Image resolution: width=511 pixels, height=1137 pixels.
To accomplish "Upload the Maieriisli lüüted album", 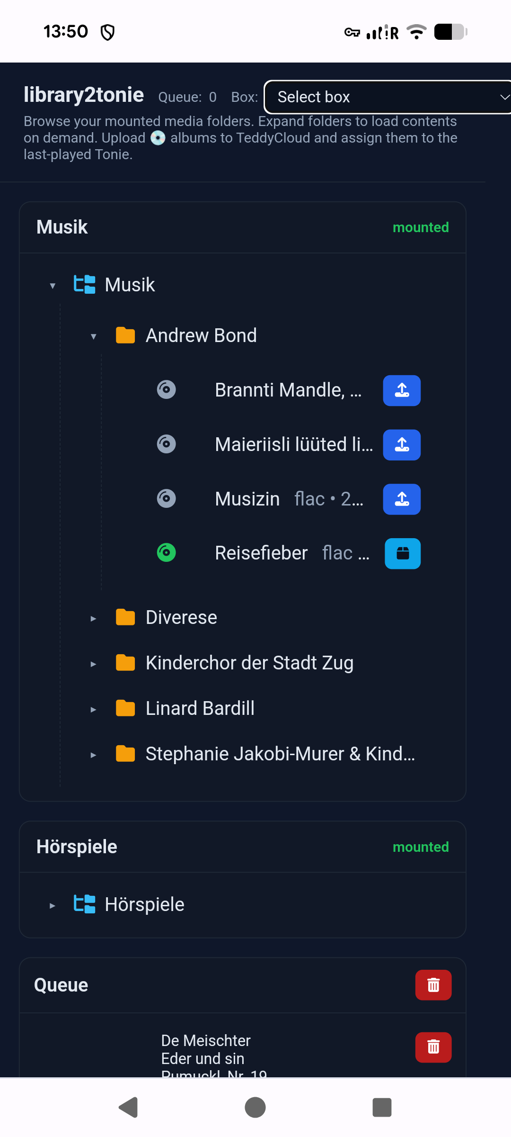I will pos(402,445).
